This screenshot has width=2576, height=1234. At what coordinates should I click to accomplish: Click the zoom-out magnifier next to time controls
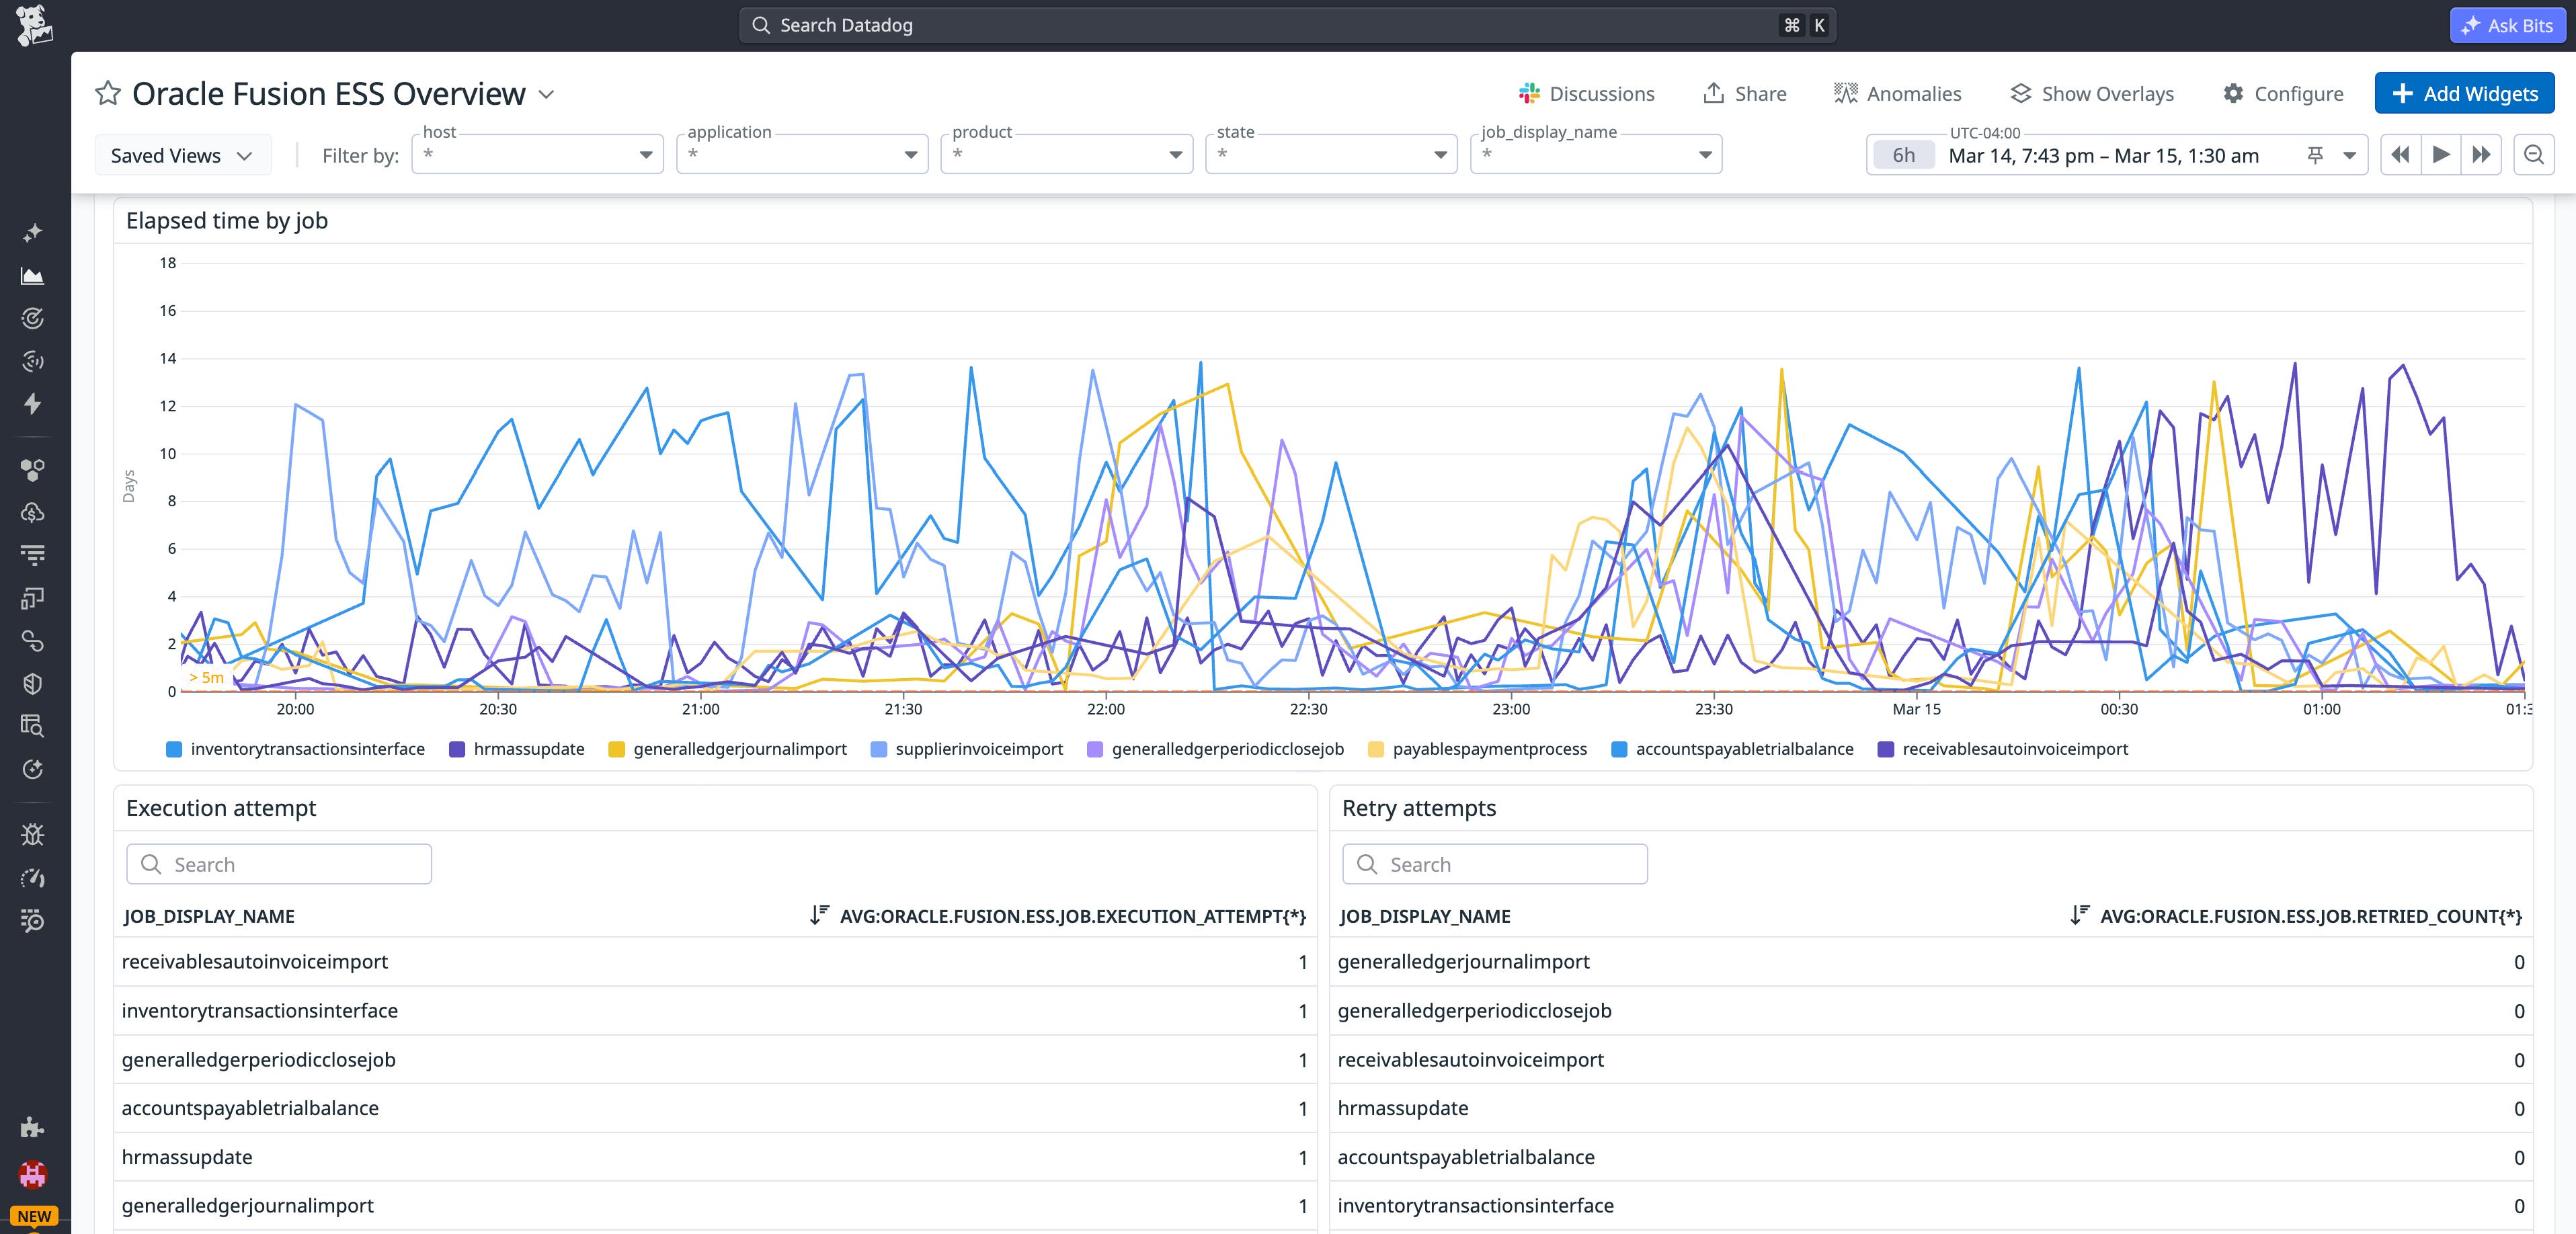point(2534,154)
